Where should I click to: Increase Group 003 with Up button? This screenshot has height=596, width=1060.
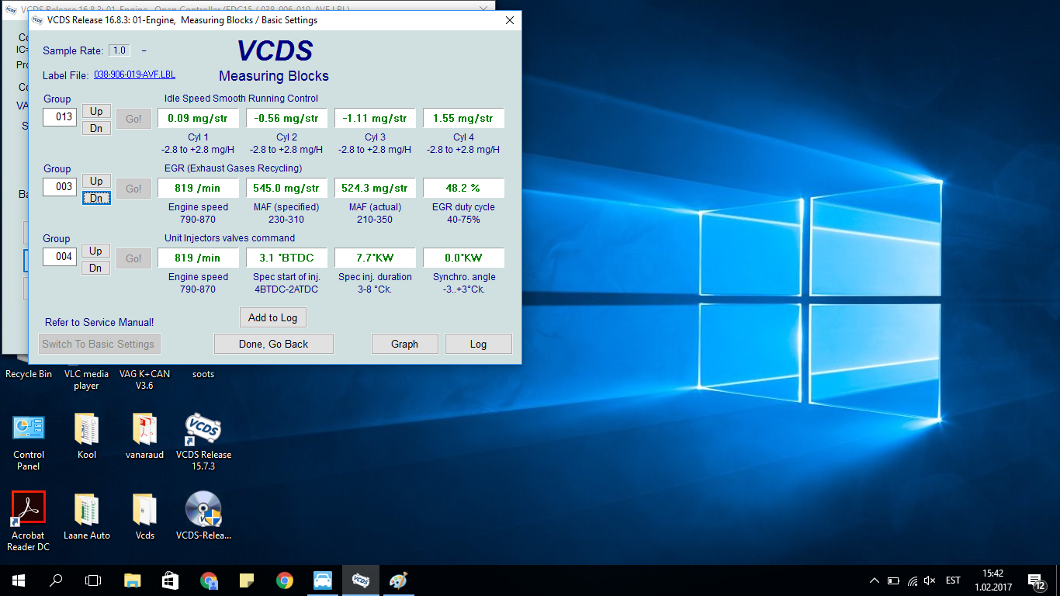click(96, 181)
